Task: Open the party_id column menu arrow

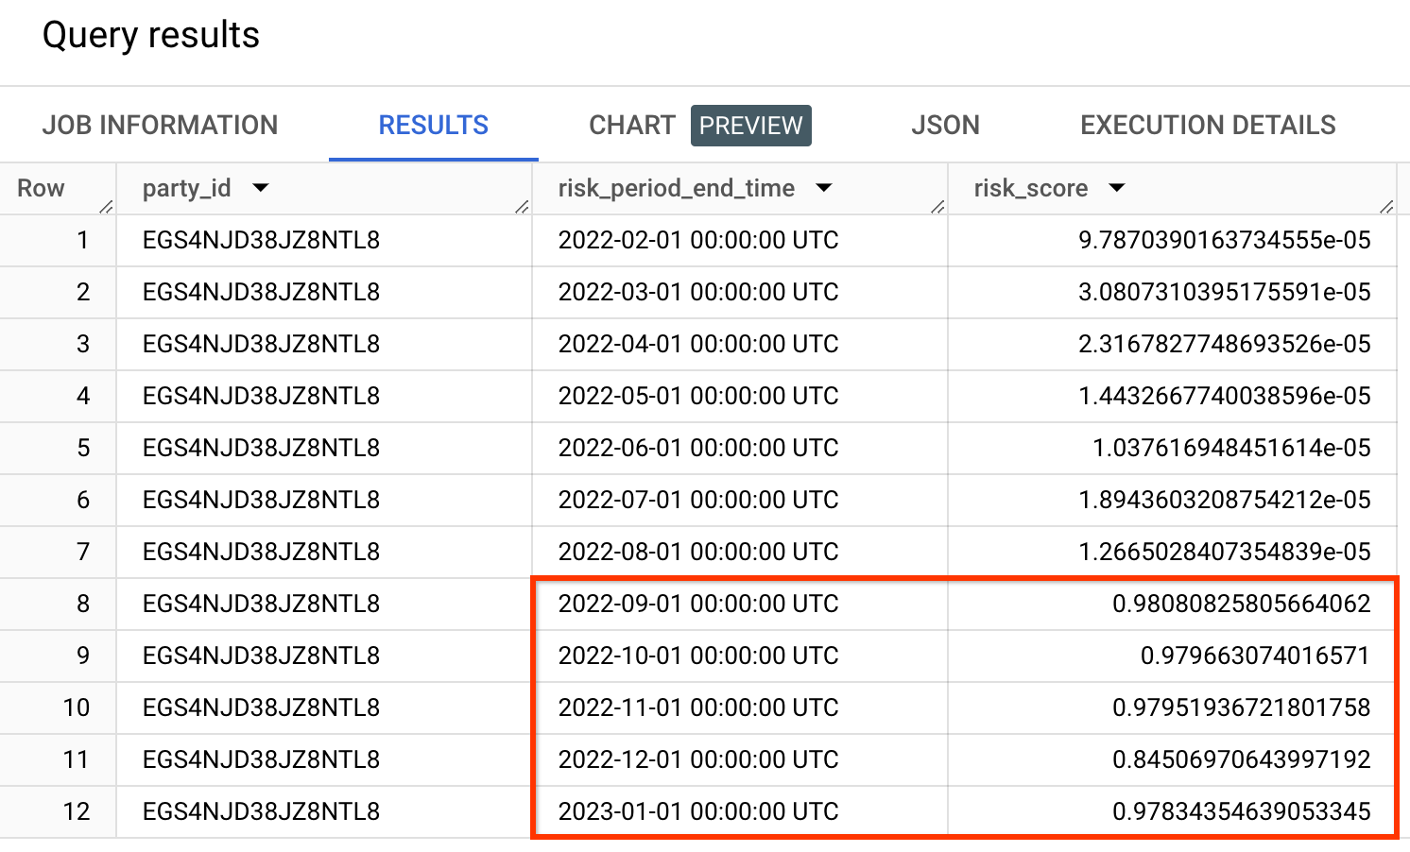Action: tap(262, 188)
